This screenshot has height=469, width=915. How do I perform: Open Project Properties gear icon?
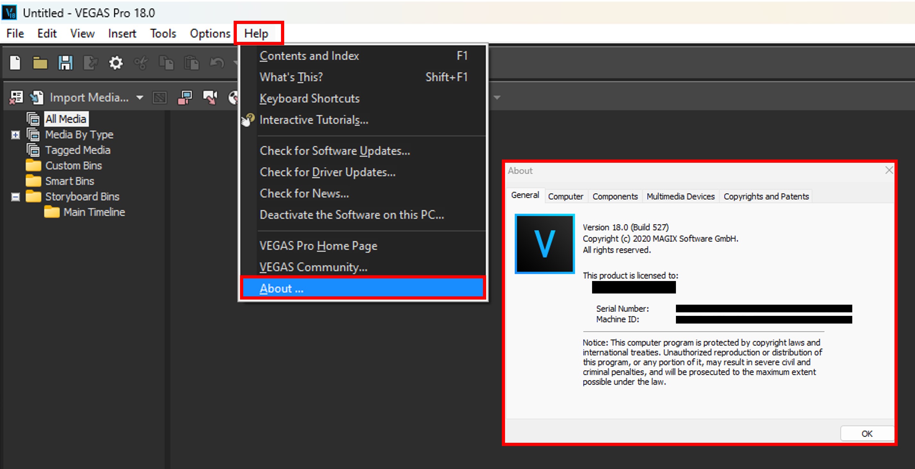pos(116,63)
